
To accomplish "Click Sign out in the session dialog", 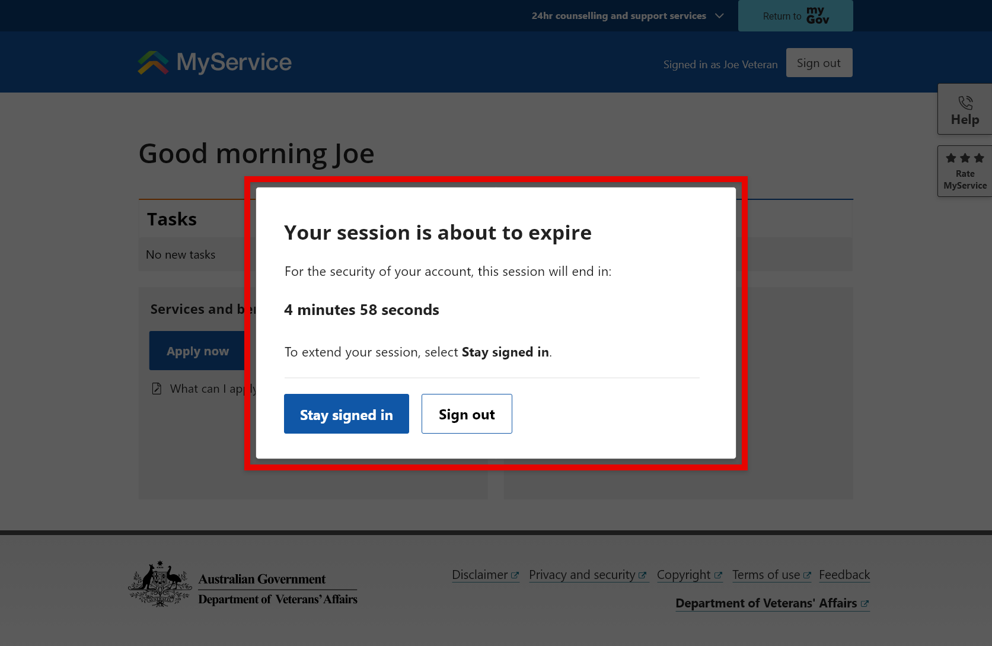I will [467, 414].
